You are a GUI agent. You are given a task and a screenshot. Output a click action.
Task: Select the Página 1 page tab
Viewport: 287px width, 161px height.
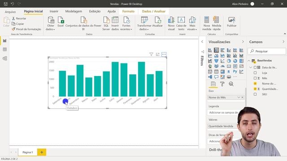(28, 152)
